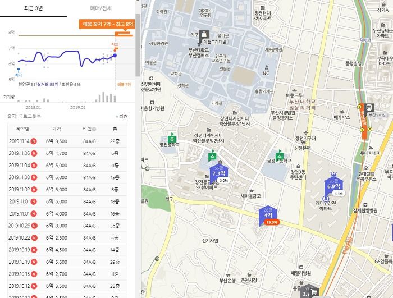Select the 6억 8,000 price on 36층 row
The image size is (393, 298).
57,226
